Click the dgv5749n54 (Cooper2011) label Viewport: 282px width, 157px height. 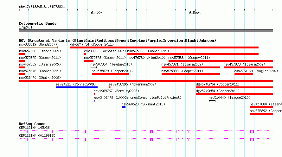(x=218, y=91)
